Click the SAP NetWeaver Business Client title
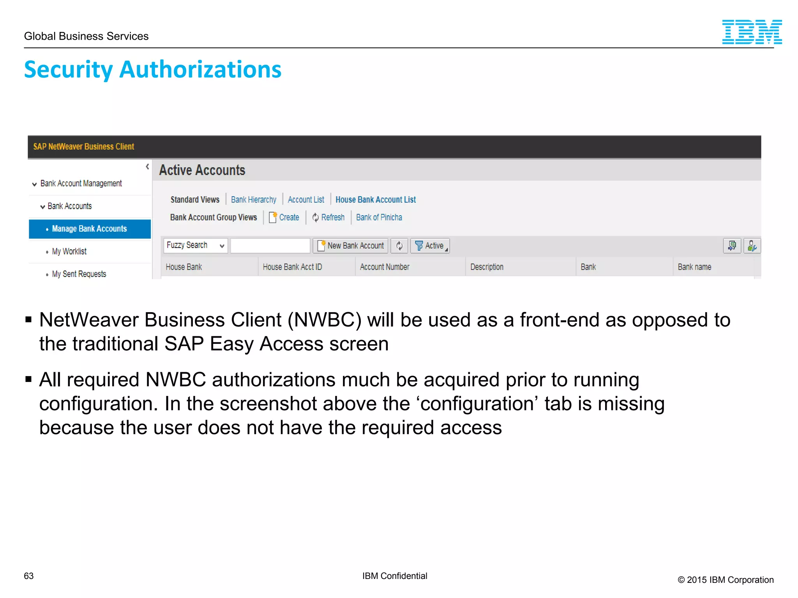The image size is (798, 598). coord(84,147)
